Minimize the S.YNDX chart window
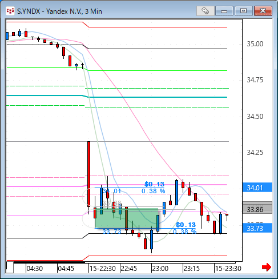The image size is (278, 279). (224, 11)
